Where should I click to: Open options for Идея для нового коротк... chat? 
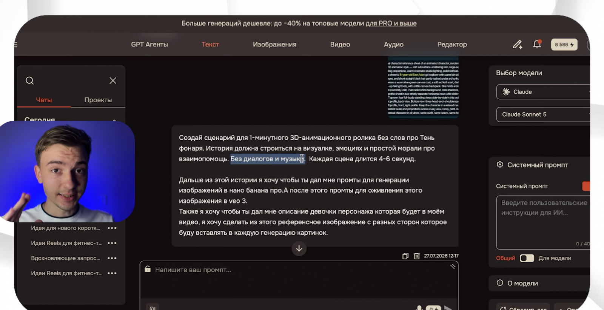[x=112, y=228]
